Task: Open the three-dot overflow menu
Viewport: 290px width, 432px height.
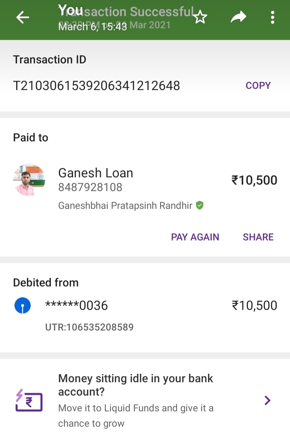Action: [x=273, y=17]
